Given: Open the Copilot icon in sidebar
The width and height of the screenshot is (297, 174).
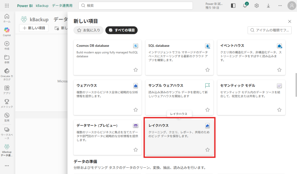Looking at the screenshot, I should [x=7, y=30].
